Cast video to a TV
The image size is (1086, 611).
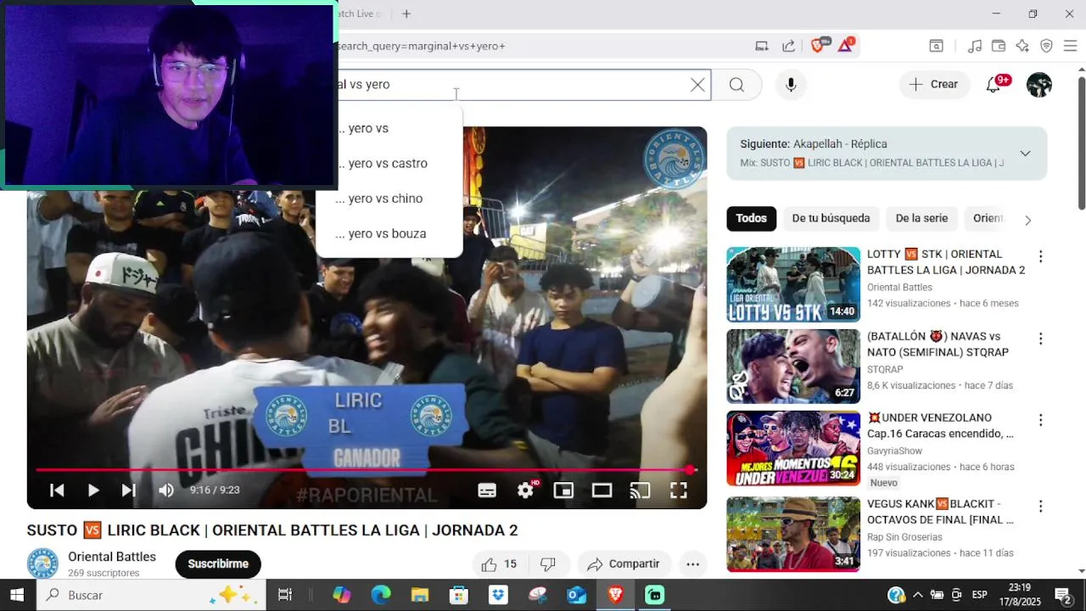(x=640, y=490)
